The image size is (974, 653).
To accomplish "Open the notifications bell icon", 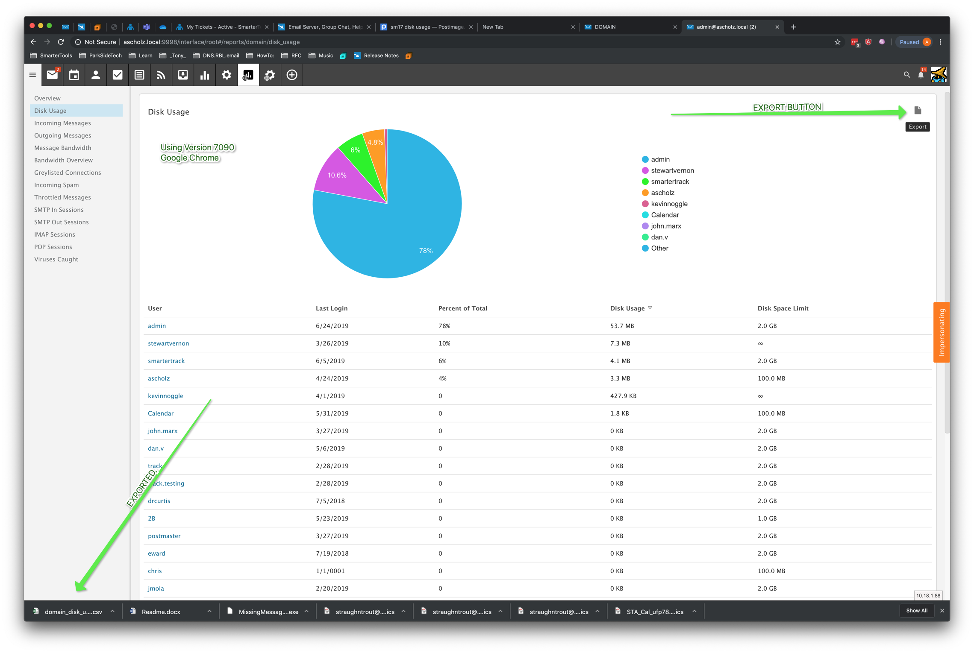I will pos(921,75).
